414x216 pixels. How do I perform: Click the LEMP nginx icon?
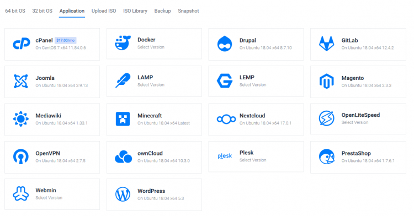[225, 80]
